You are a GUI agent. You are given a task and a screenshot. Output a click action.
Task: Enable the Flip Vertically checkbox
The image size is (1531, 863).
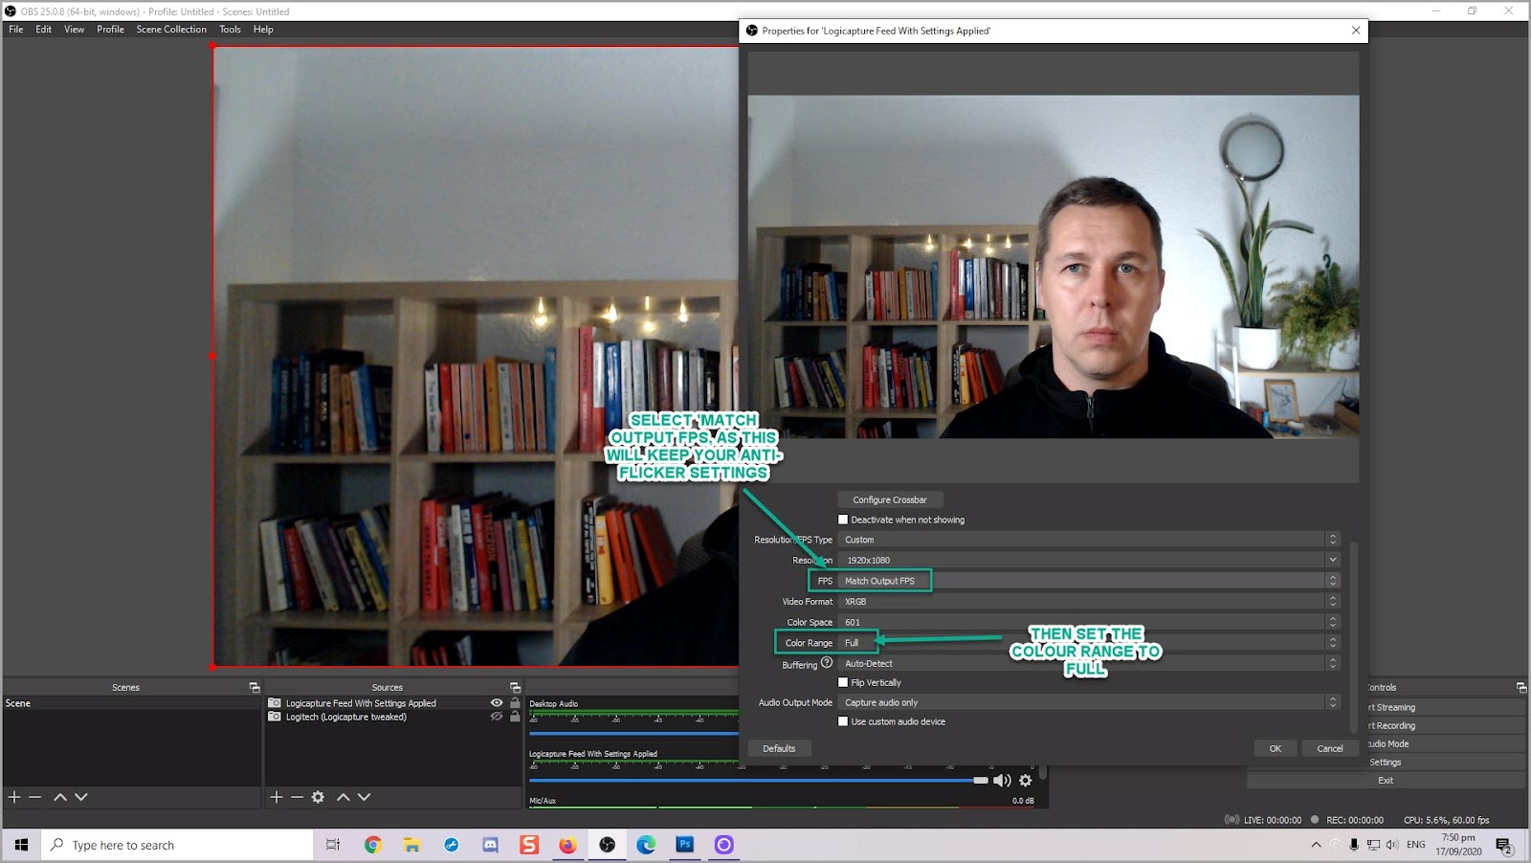(843, 683)
